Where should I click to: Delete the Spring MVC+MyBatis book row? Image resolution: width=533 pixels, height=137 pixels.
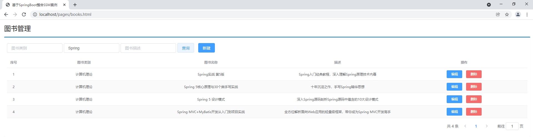point(474,112)
